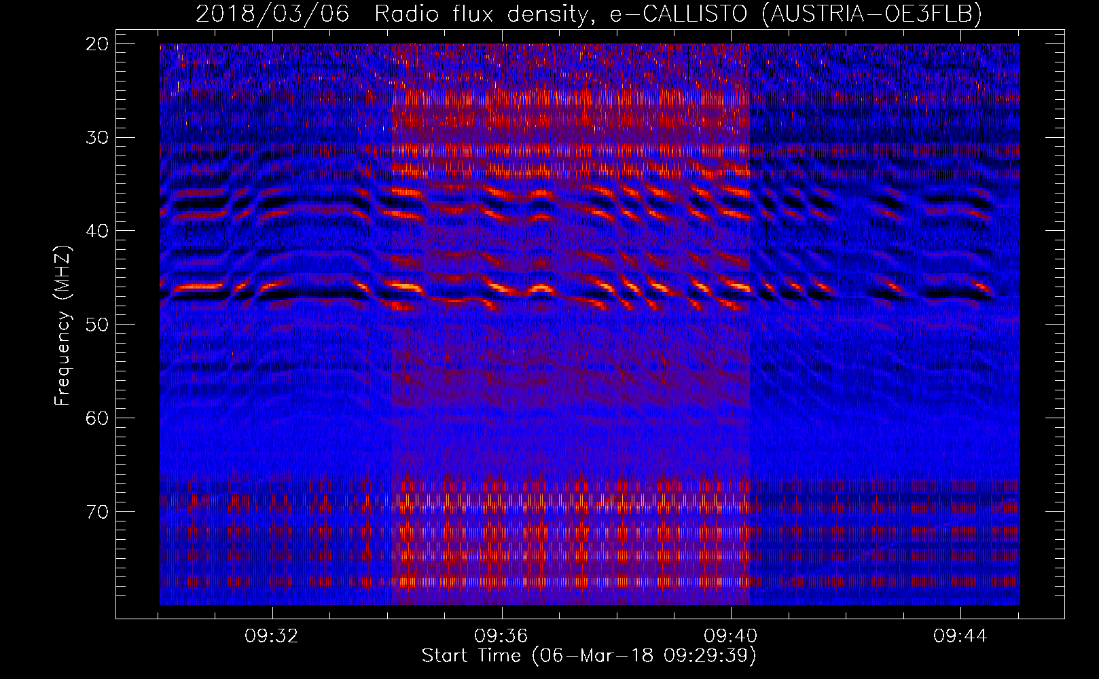Click the 09:32 time tick label
The image size is (1099, 679).
point(272,636)
